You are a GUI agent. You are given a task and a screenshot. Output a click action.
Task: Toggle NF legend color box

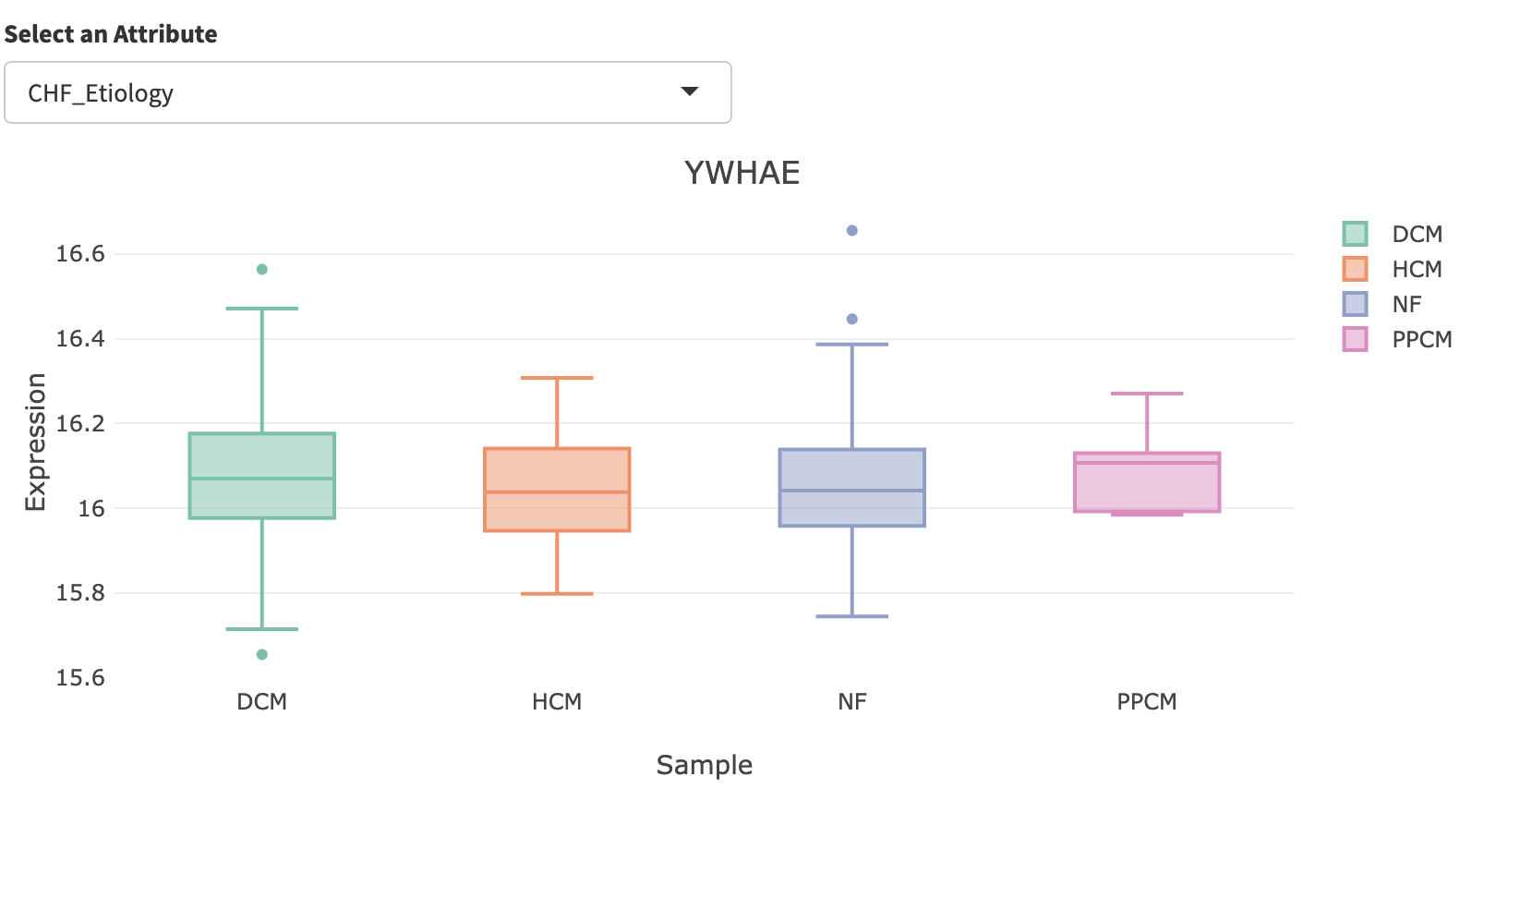1355,304
